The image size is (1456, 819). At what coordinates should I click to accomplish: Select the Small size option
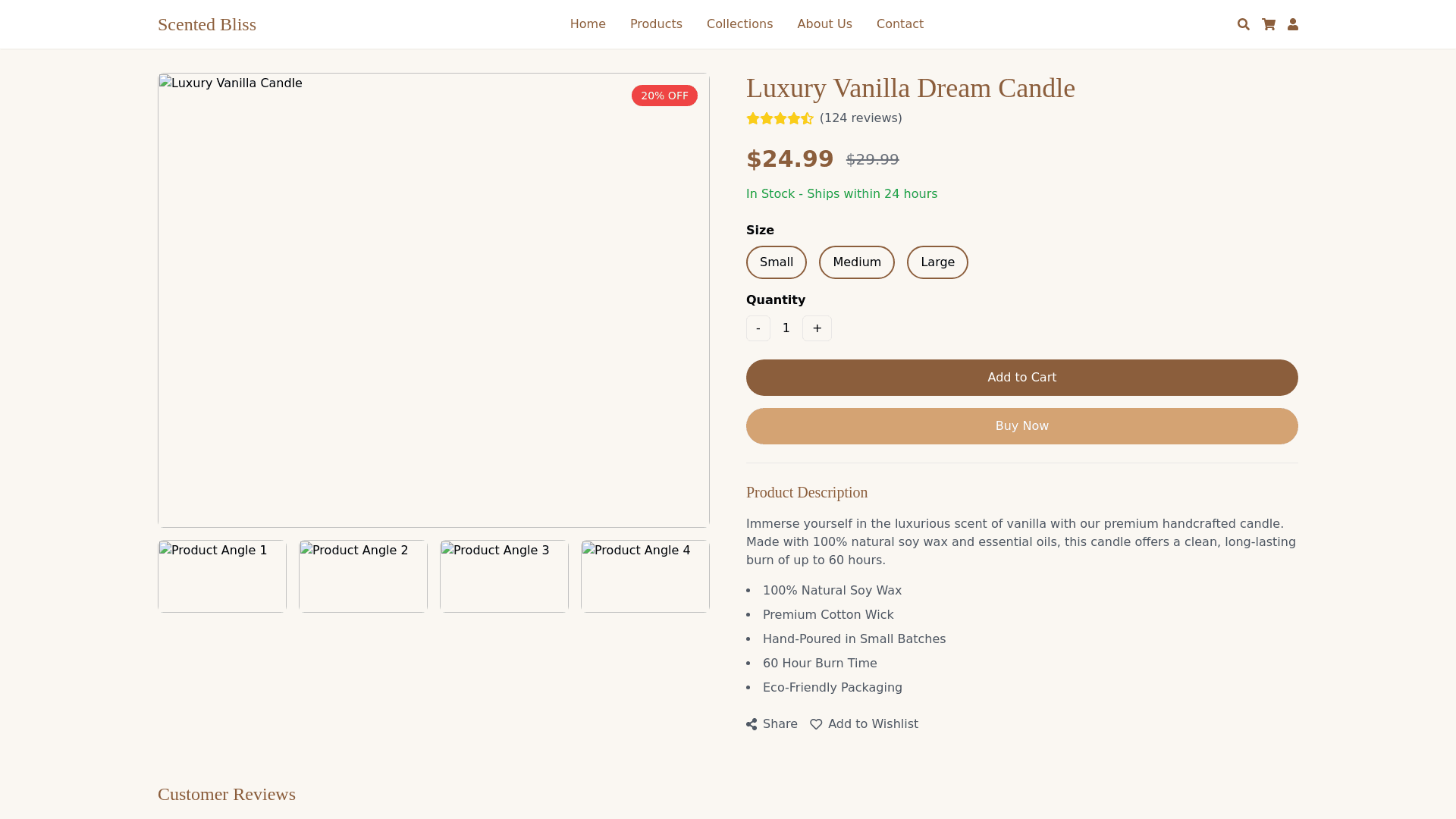coord(776,262)
